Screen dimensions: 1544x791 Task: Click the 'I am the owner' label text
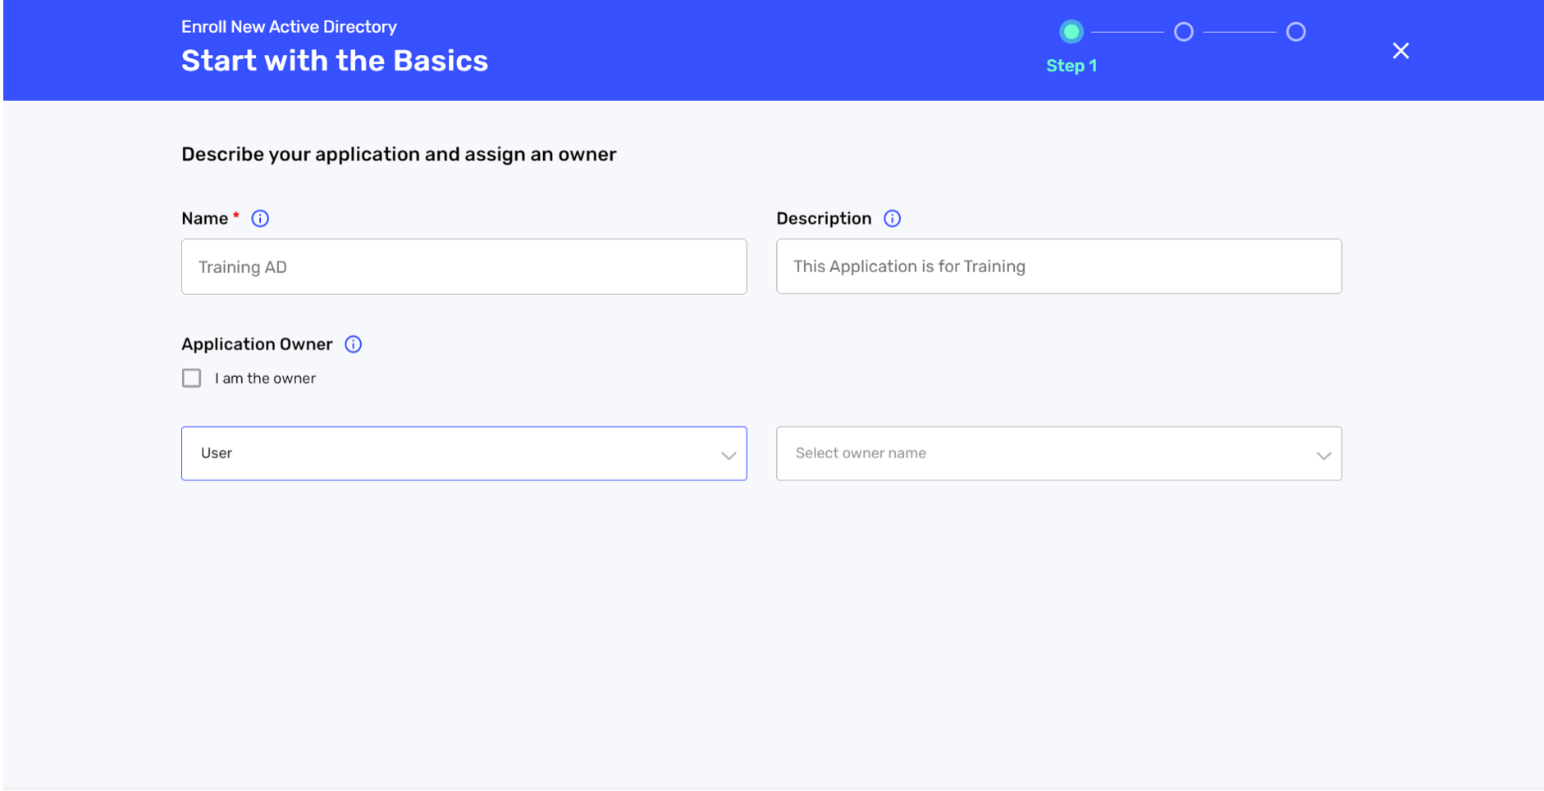[x=265, y=379]
